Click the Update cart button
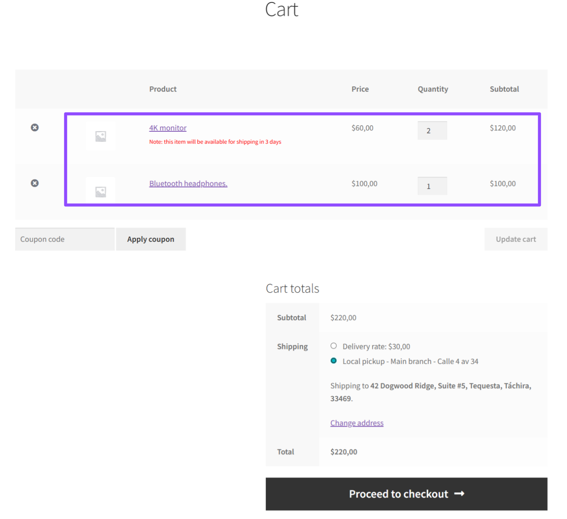Screen dimensions: 567x519 click(516, 239)
